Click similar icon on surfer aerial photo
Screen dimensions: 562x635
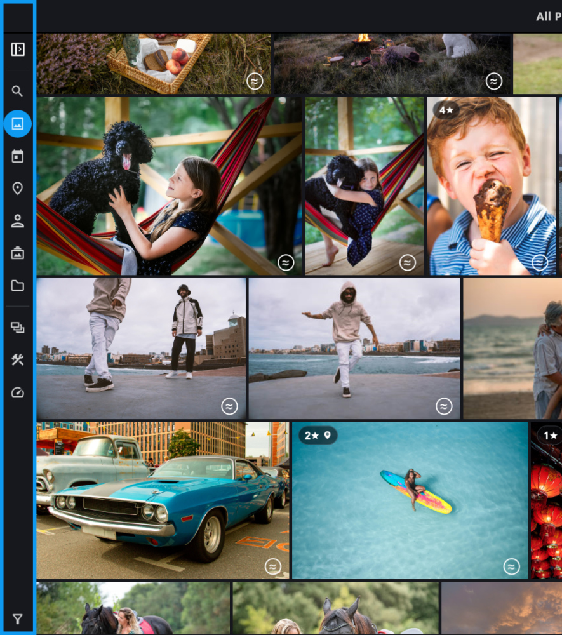click(512, 566)
